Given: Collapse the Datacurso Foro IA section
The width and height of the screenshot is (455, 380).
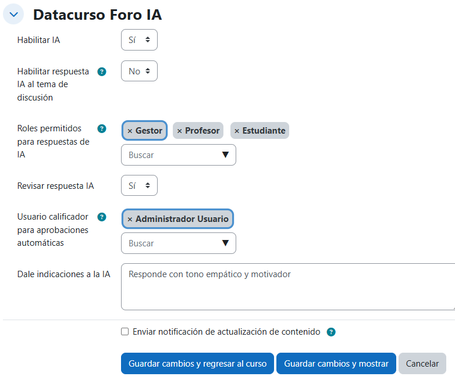Looking at the screenshot, I should tap(13, 14).
